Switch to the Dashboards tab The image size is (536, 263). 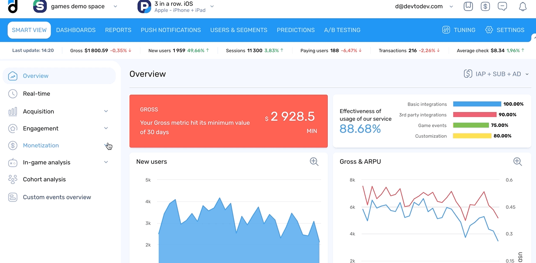pyautogui.click(x=76, y=30)
